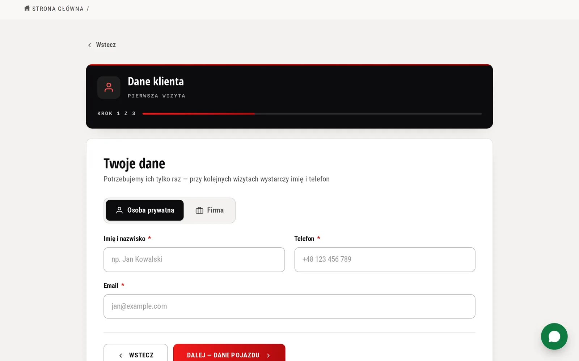
Task: Click the left arrow in bottom WSTECZ button
Action: coord(121,356)
